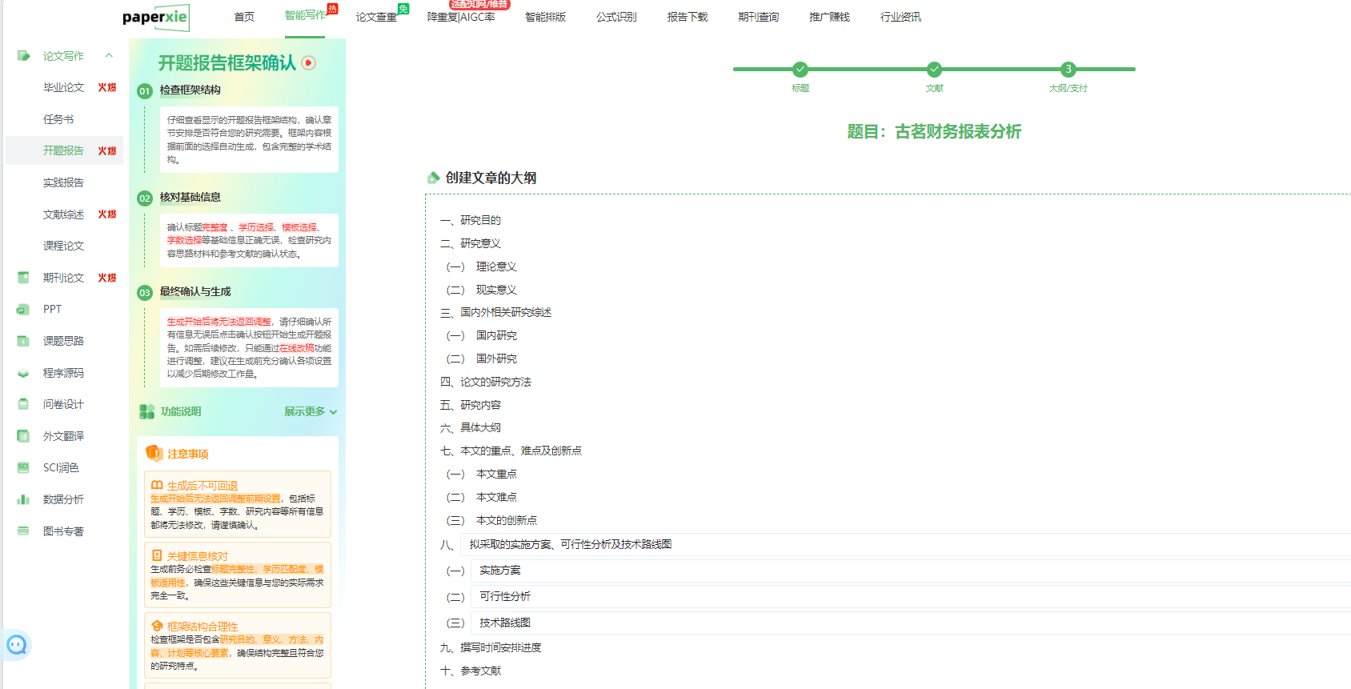Click the 程序源码 layers icon
Viewport: 1351px width, 689px height.
coord(23,373)
